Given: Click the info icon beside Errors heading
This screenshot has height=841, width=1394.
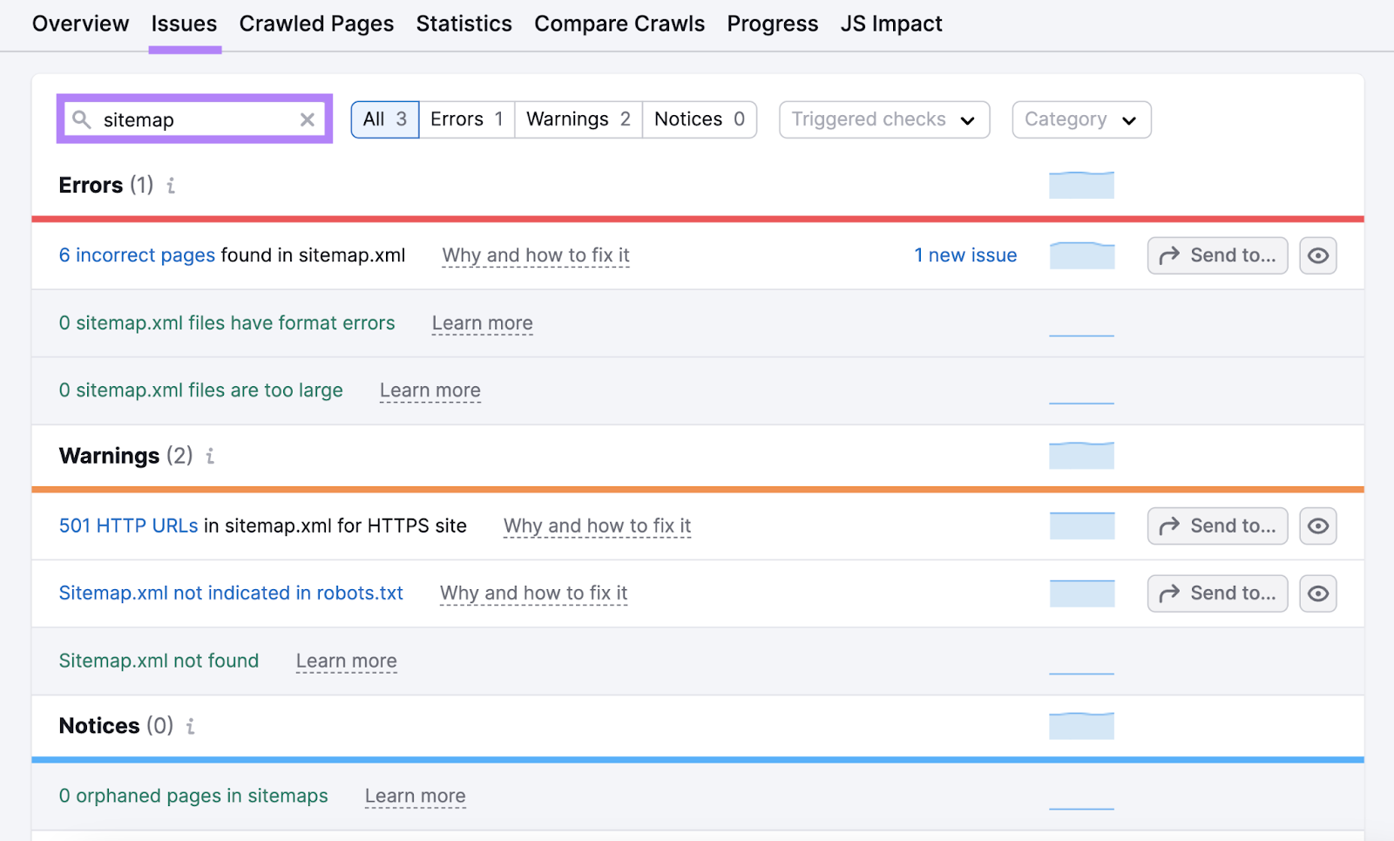Looking at the screenshot, I should coord(171,185).
